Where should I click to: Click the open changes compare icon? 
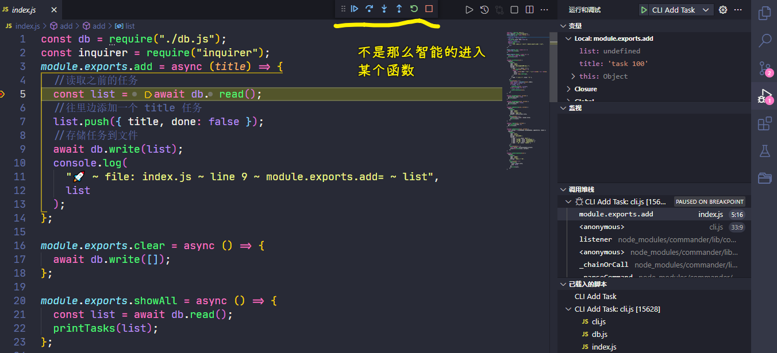click(x=499, y=10)
